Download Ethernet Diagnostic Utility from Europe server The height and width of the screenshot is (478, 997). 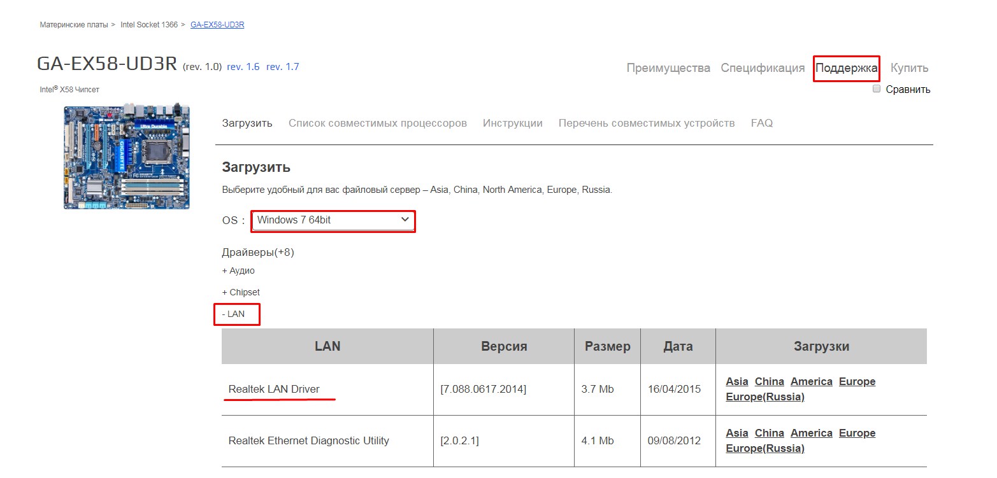(x=857, y=433)
